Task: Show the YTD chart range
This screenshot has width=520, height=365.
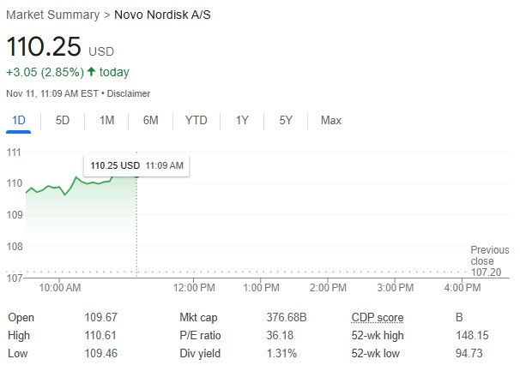Action: click(x=196, y=120)
